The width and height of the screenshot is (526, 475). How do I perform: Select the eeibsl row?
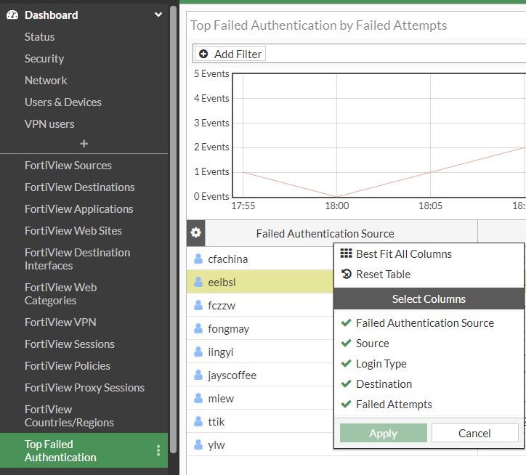260,282
